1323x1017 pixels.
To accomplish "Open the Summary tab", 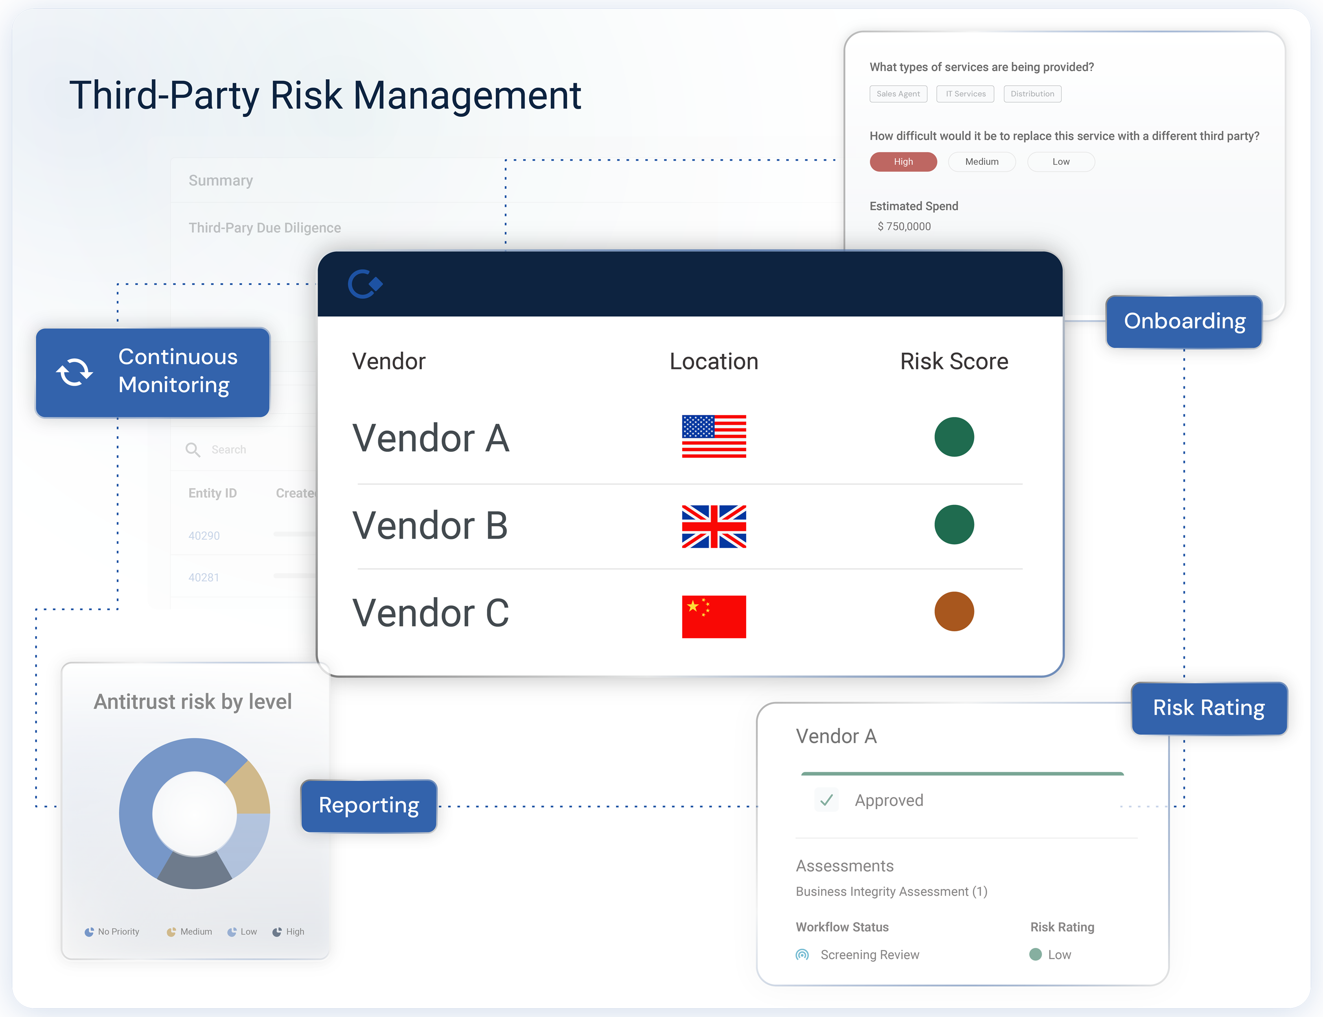I will [x=221, y=180].
